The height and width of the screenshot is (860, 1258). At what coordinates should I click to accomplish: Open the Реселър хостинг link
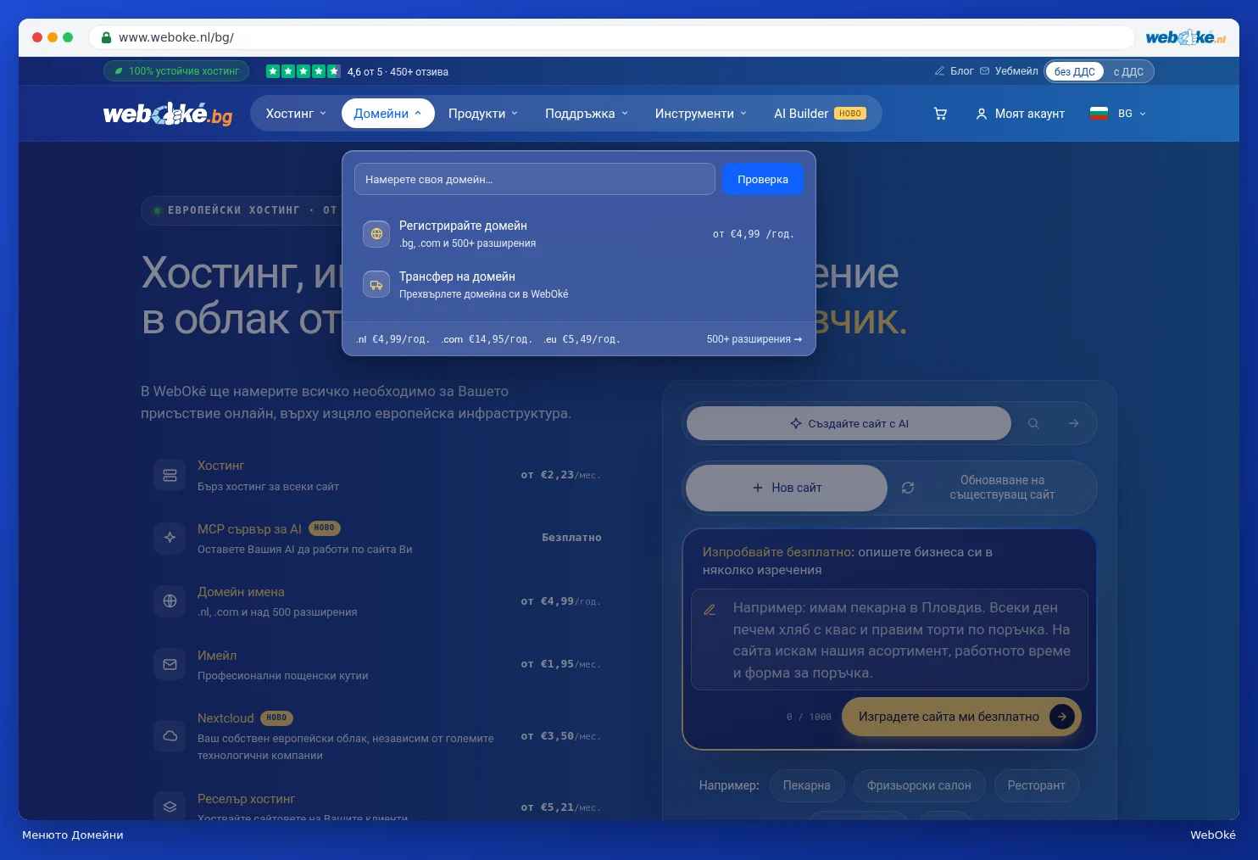coord(246,799)
